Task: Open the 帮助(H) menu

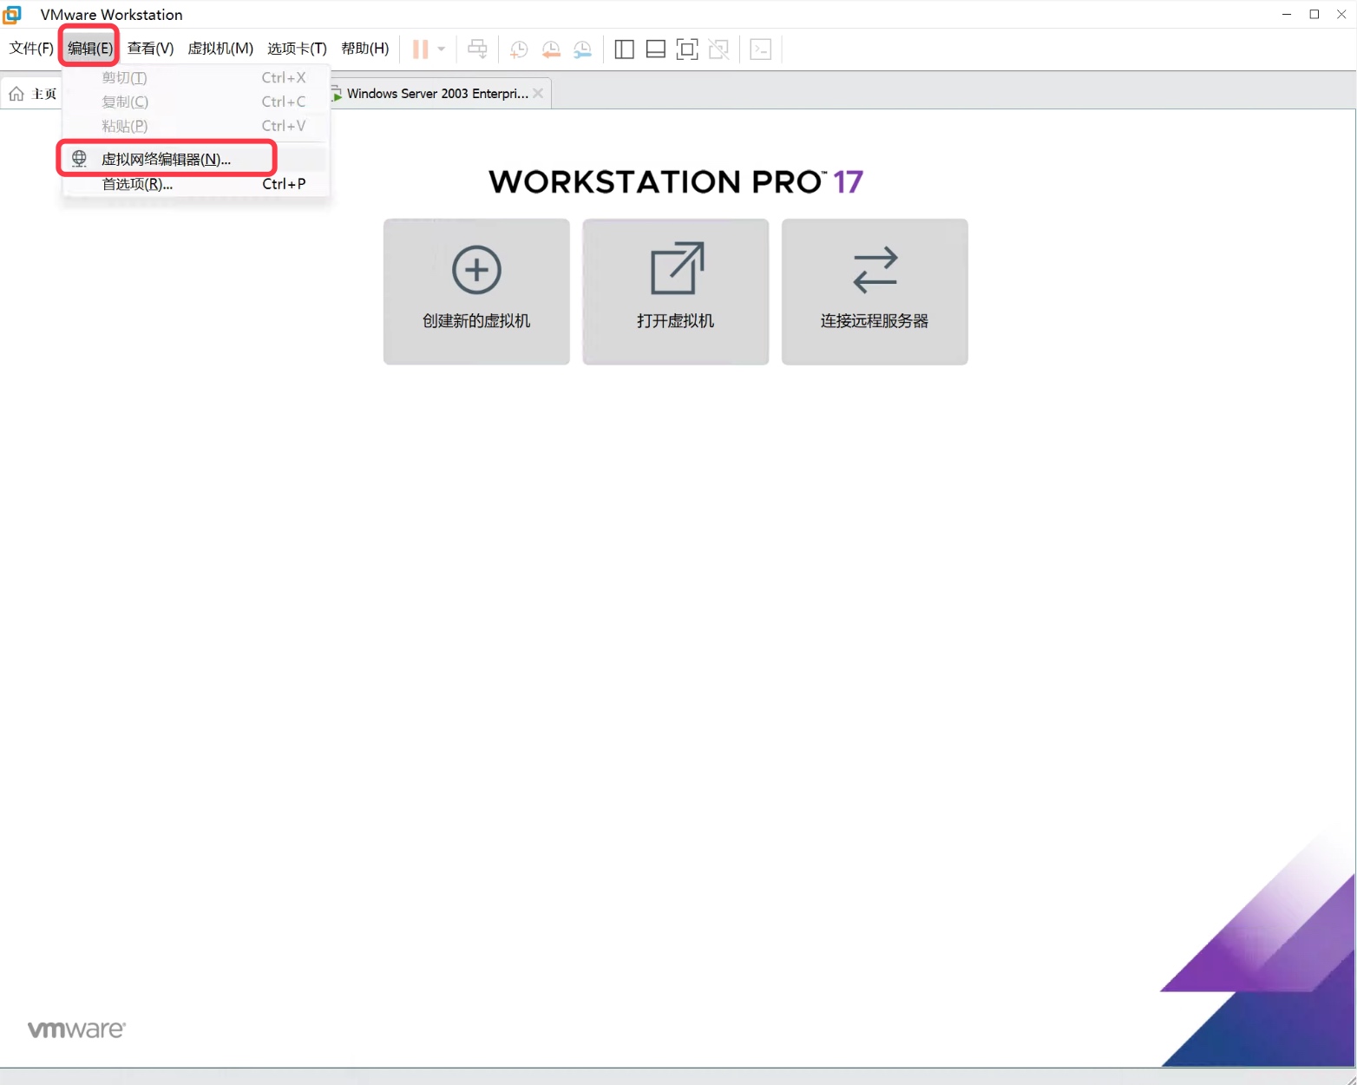Action: pyautogui.click(x=365, y=49)
